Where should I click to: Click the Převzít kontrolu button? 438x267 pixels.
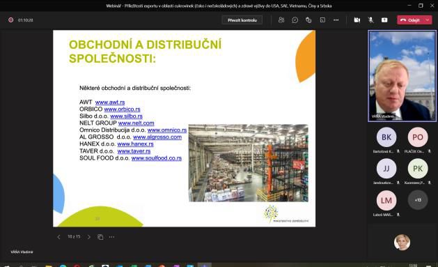point(242,20)
